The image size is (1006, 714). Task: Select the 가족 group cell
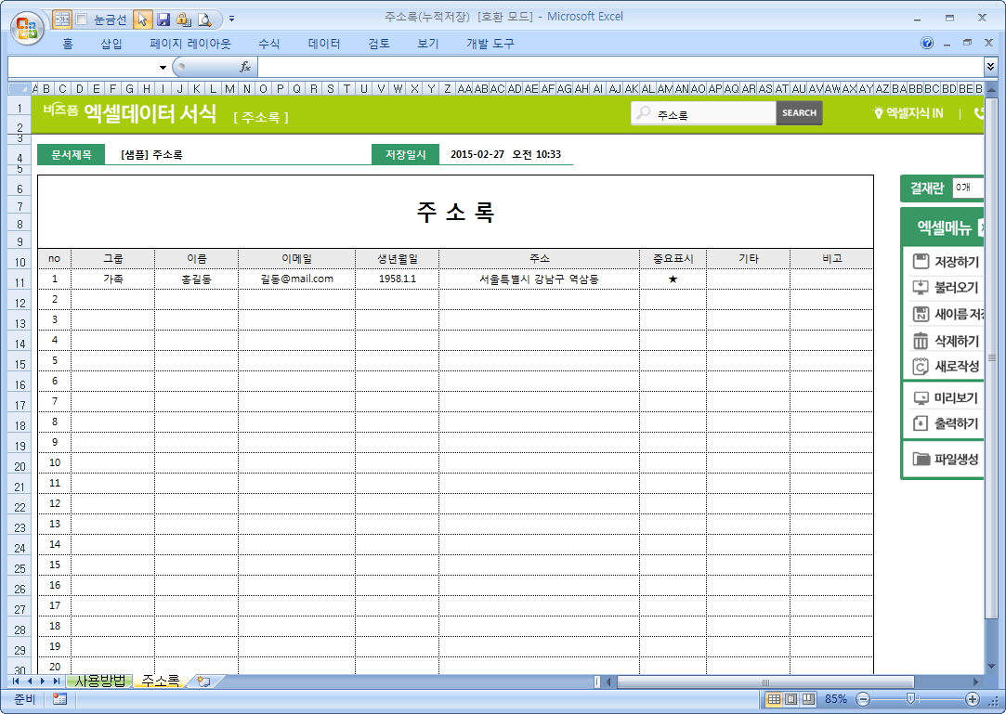[113, 279]
